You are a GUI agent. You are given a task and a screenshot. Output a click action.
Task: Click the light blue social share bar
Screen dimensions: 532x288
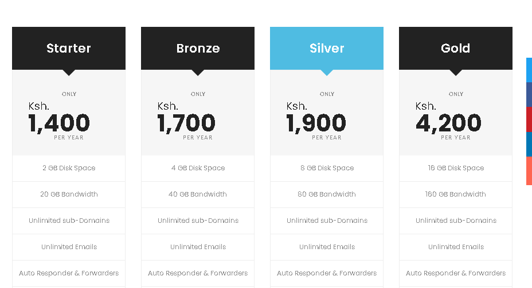pyautogui.click(x=529, y=70)
